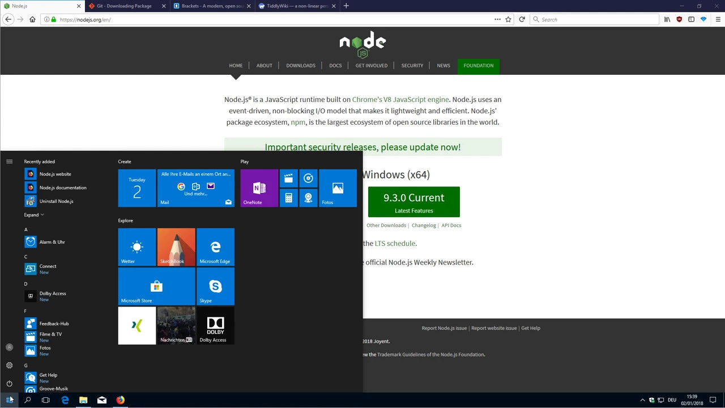Screen dimensions: 725x408
Task: Open the Nachrichten news tile
Action: tap(176, 325)
